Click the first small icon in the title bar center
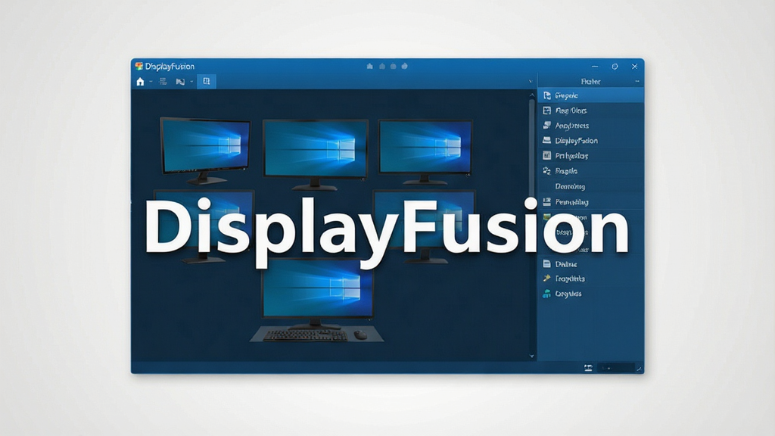The width and height of the screenshot is (775, 436). tap(369, 67)
